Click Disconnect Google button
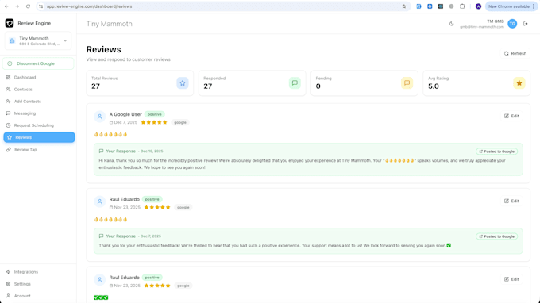 (38, 63)
